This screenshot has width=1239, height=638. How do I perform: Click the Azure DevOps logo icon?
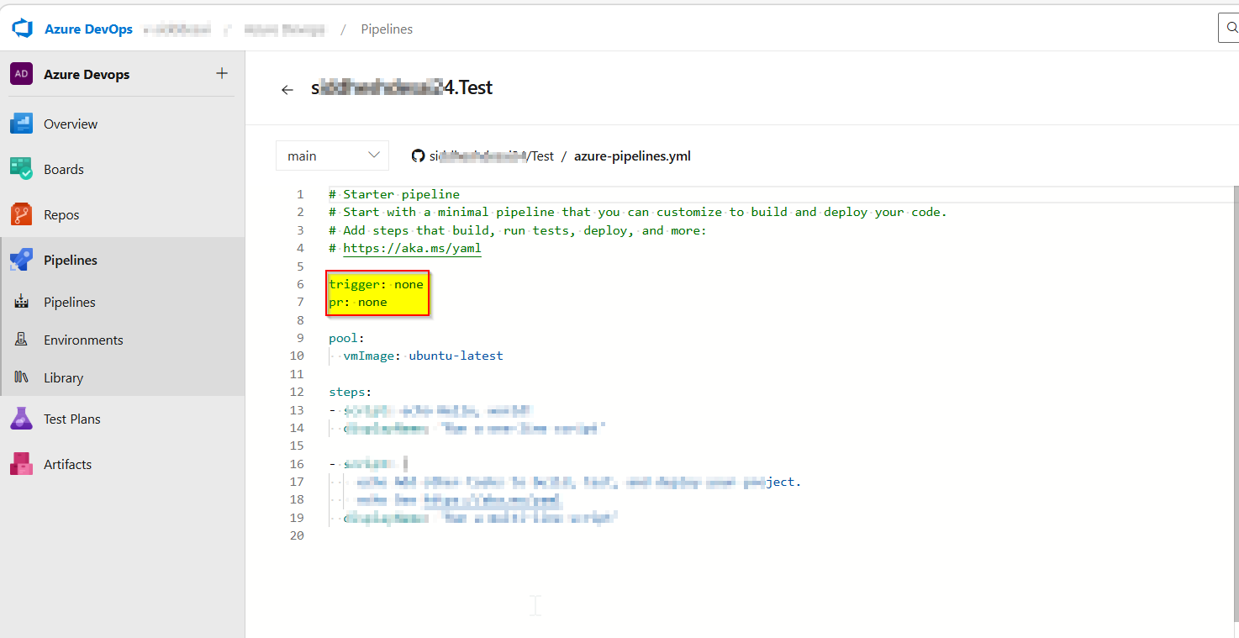[x=21, y=29]
